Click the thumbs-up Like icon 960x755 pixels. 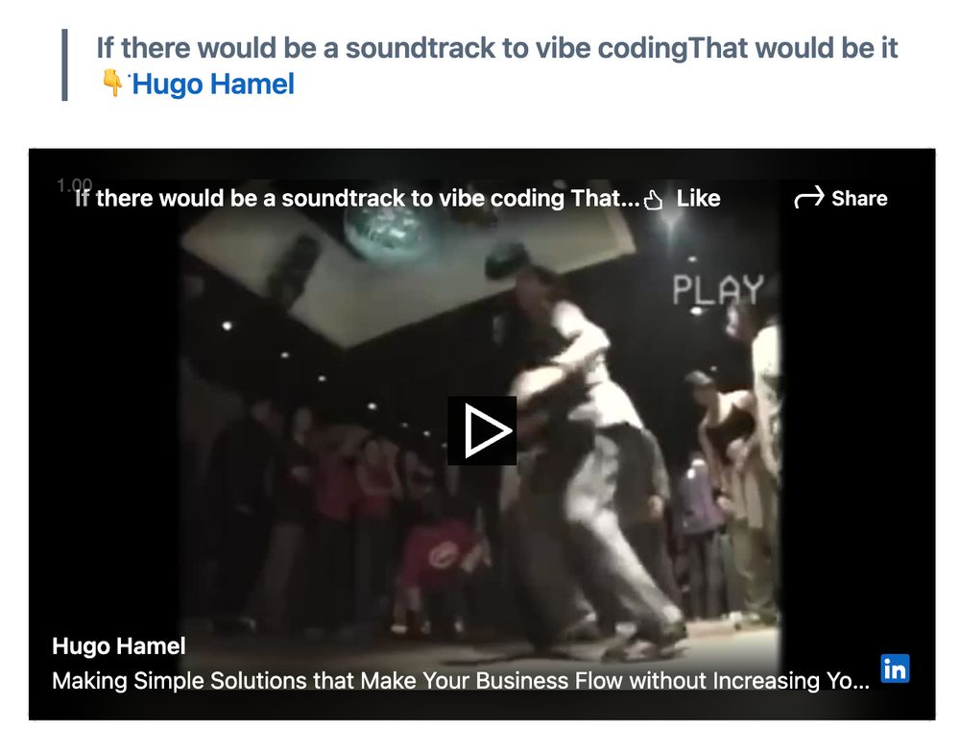[x=653, y=200]
